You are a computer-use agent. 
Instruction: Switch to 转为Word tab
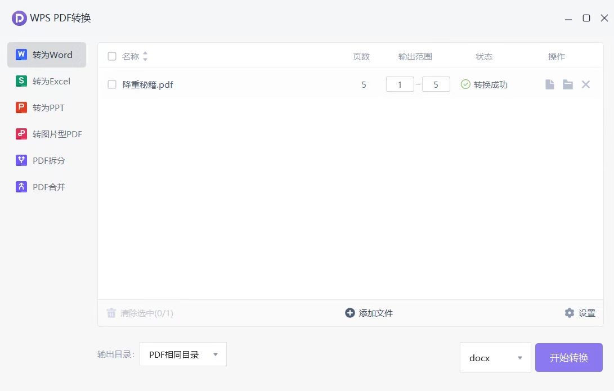(x=47, y=55)
